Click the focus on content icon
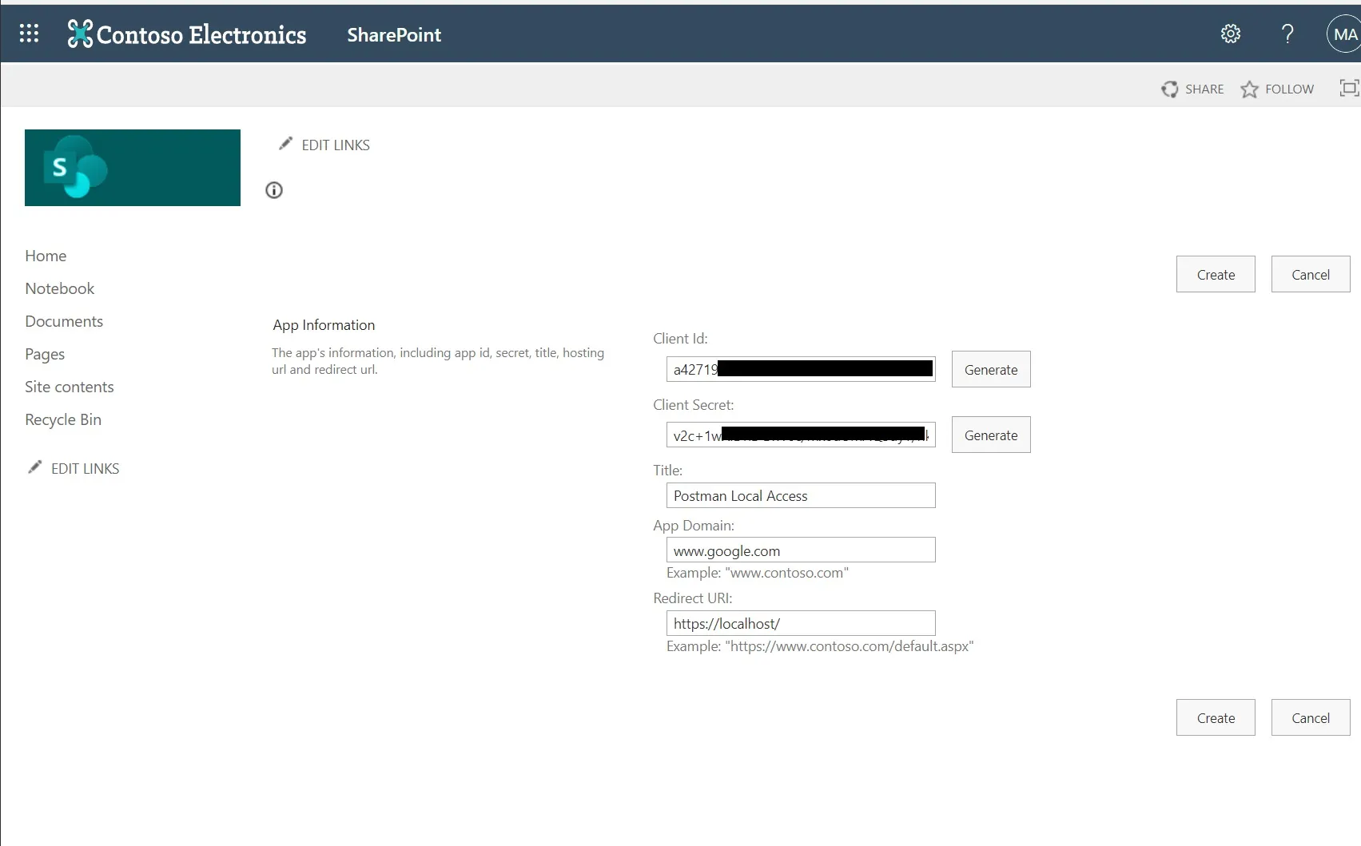The width and height of the screenshot is (1361, 846). (x=1348, y=89)
